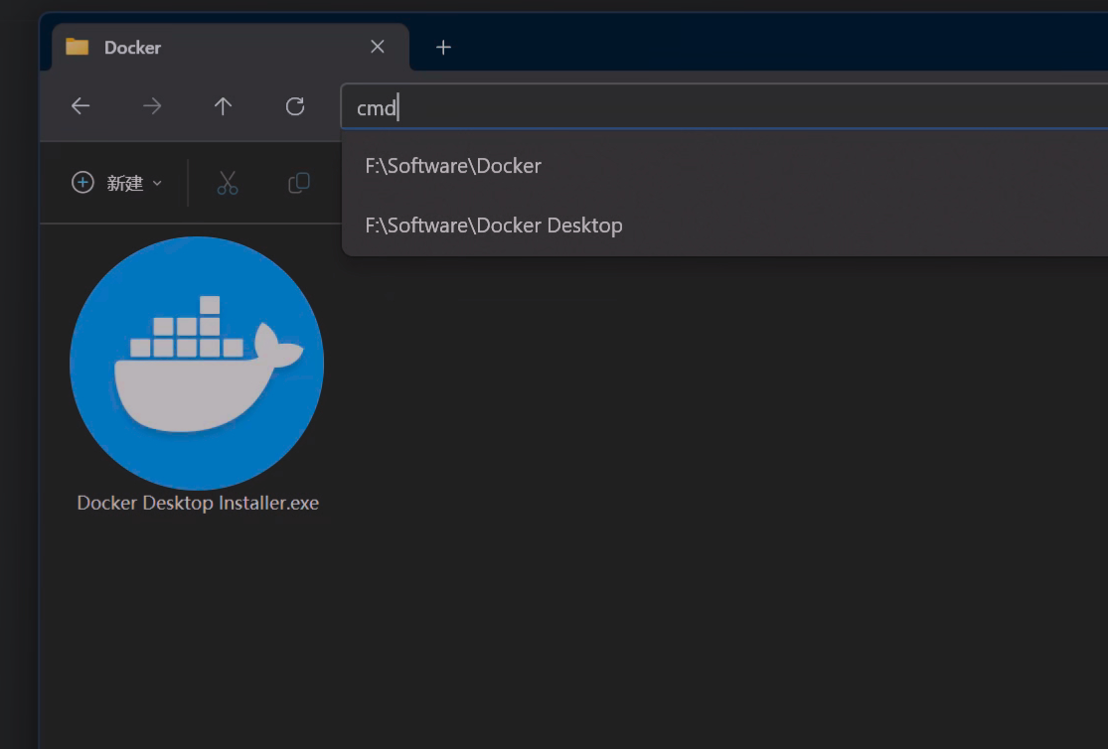Click the Docker Desktop Installer.exe filename
Image resolution: width=1108 pixels, height=749 pixels.
coord(198,503)
